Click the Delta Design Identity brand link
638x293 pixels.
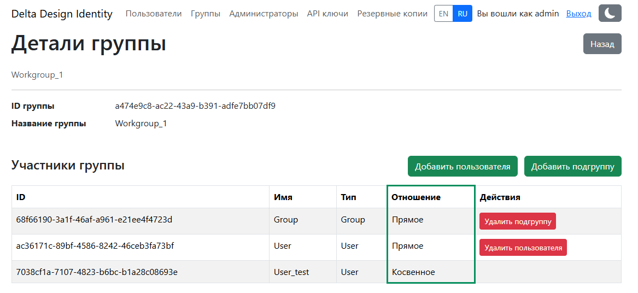[62, 14]
